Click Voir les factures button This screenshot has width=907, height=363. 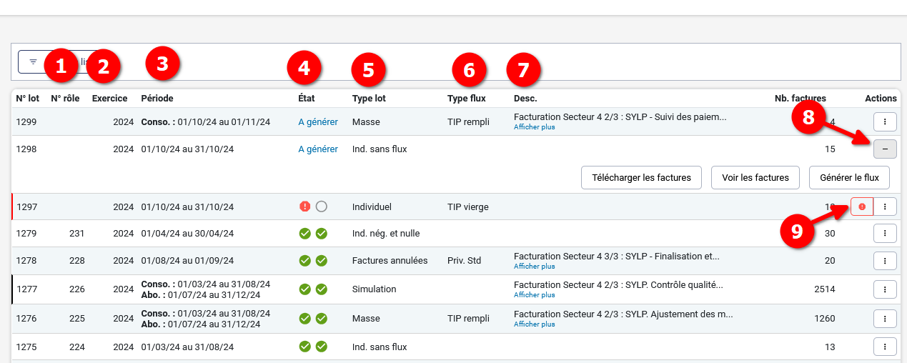click(x=755, y=177)
